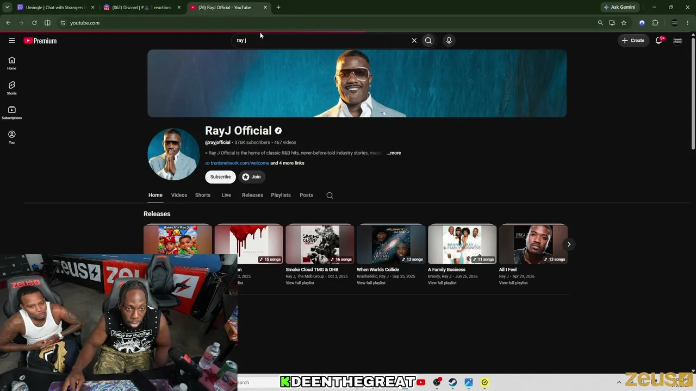This screenshot has width=696, height=391.
Task: Go back with browser back arrow
Action: pyautogui.click(x=8, y=23)
